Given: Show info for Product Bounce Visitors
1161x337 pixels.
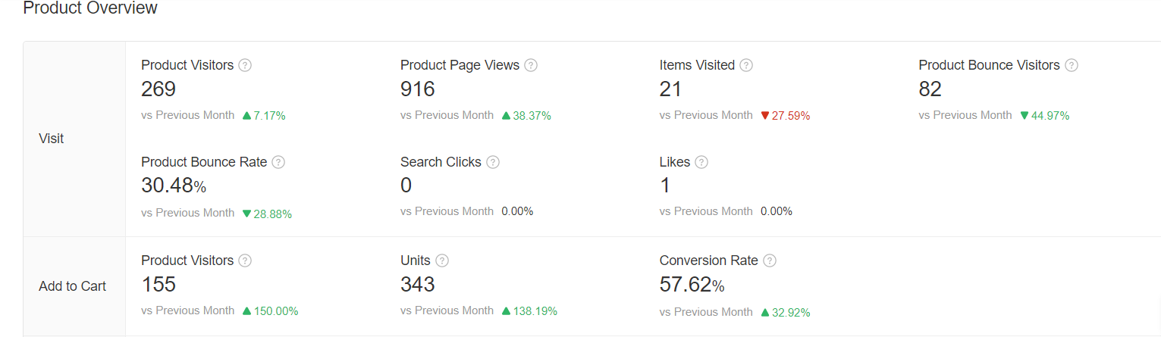Looking at the screenshot, I should (x=1072, y=65).
